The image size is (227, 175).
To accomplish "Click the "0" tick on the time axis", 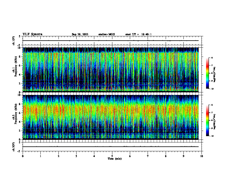I will coord(23,156).
